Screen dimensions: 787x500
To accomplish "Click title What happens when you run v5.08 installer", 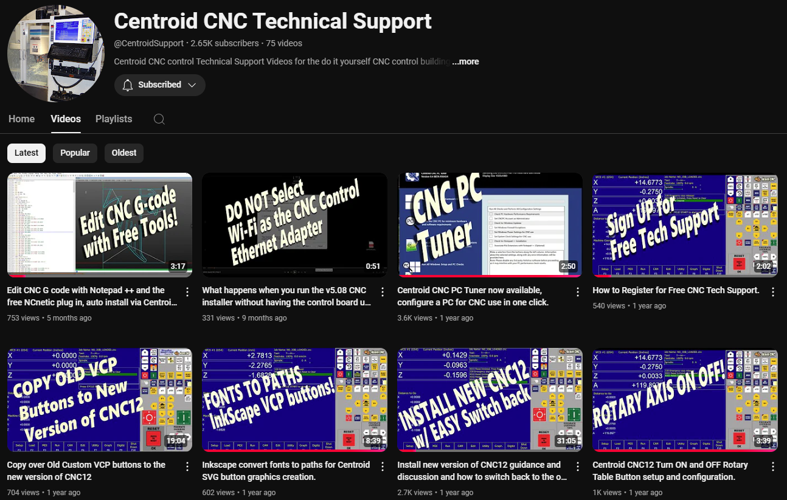I will click(287, 296).
